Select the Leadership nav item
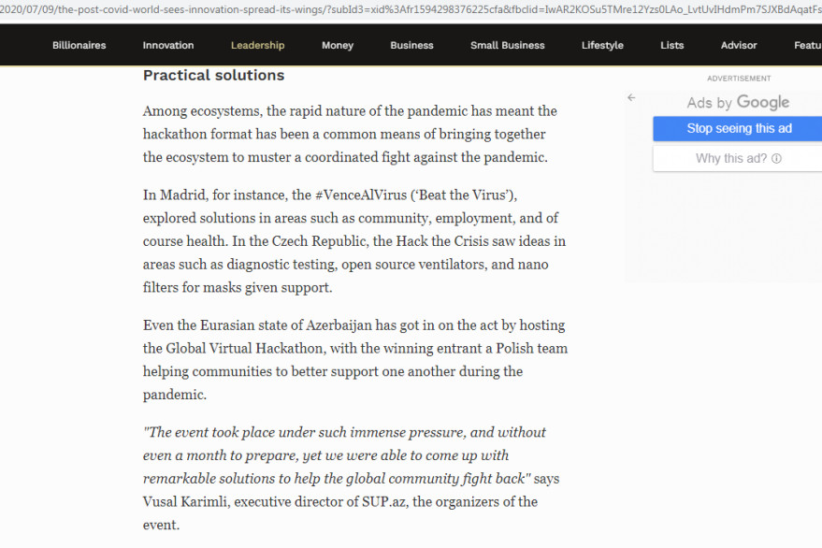This screenshot has height=548, width=822. click(257, 45)
